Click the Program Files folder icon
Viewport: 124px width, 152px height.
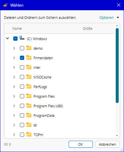click(x=29, y=96)
